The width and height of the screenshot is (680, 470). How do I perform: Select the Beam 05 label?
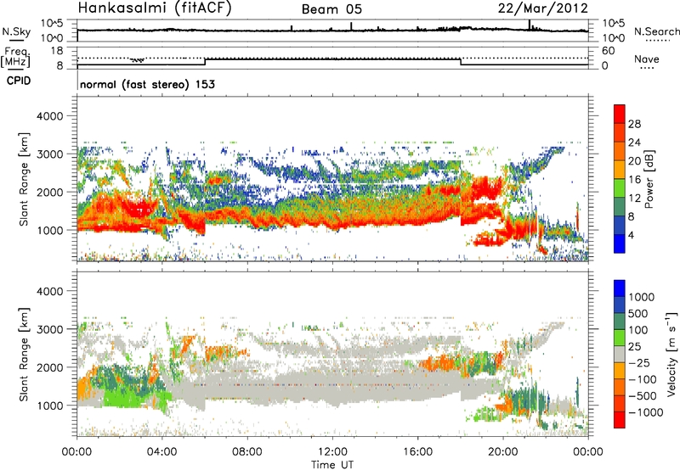331,9
